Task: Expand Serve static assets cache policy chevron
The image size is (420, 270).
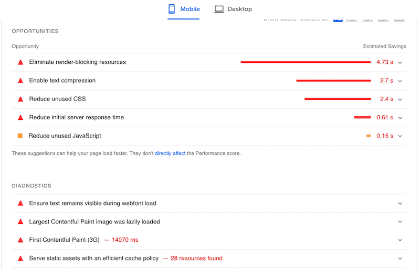Action: (400, 258)
